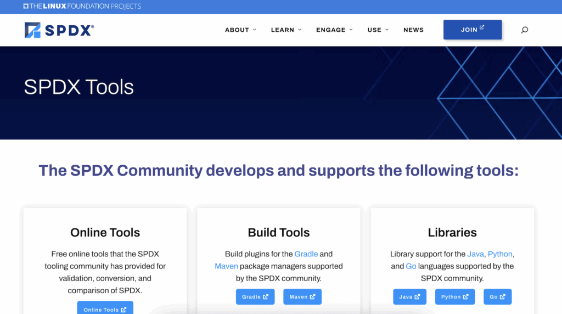Image resolution: width=562 pixels, height=314 pixels.
Task: Go to the News page
Action: pos(413,30)
